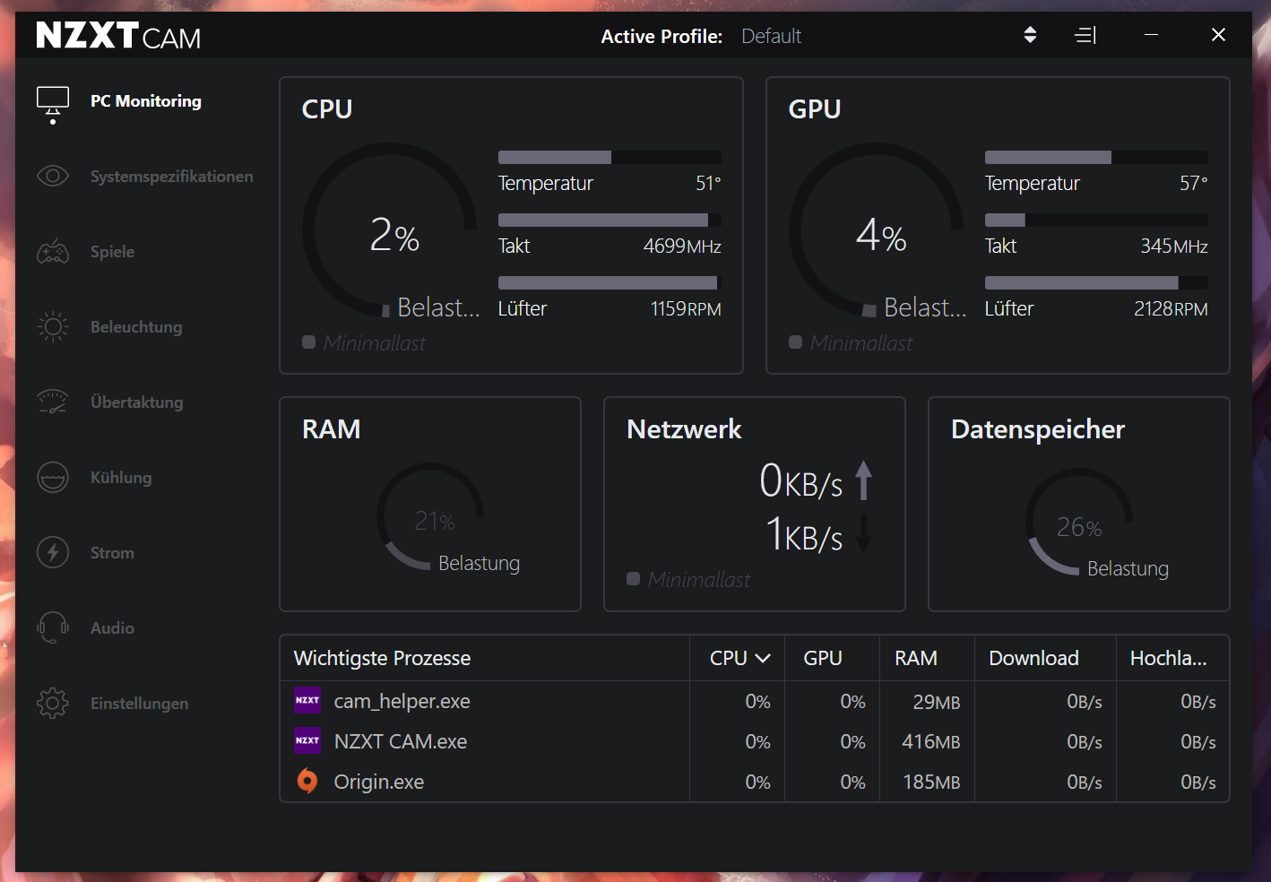Sort processes by the CPU column chevron
This screenshot has height=882, width=1271.
763,659
